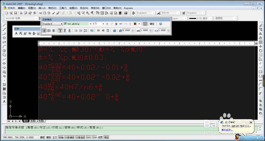Screen dimensions: 265x141
Task: Click the 确定 button in 文字格式 toolbar
Action: pyautogui.click(x=152, y=24)
